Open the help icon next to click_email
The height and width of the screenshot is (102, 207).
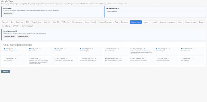40,49
